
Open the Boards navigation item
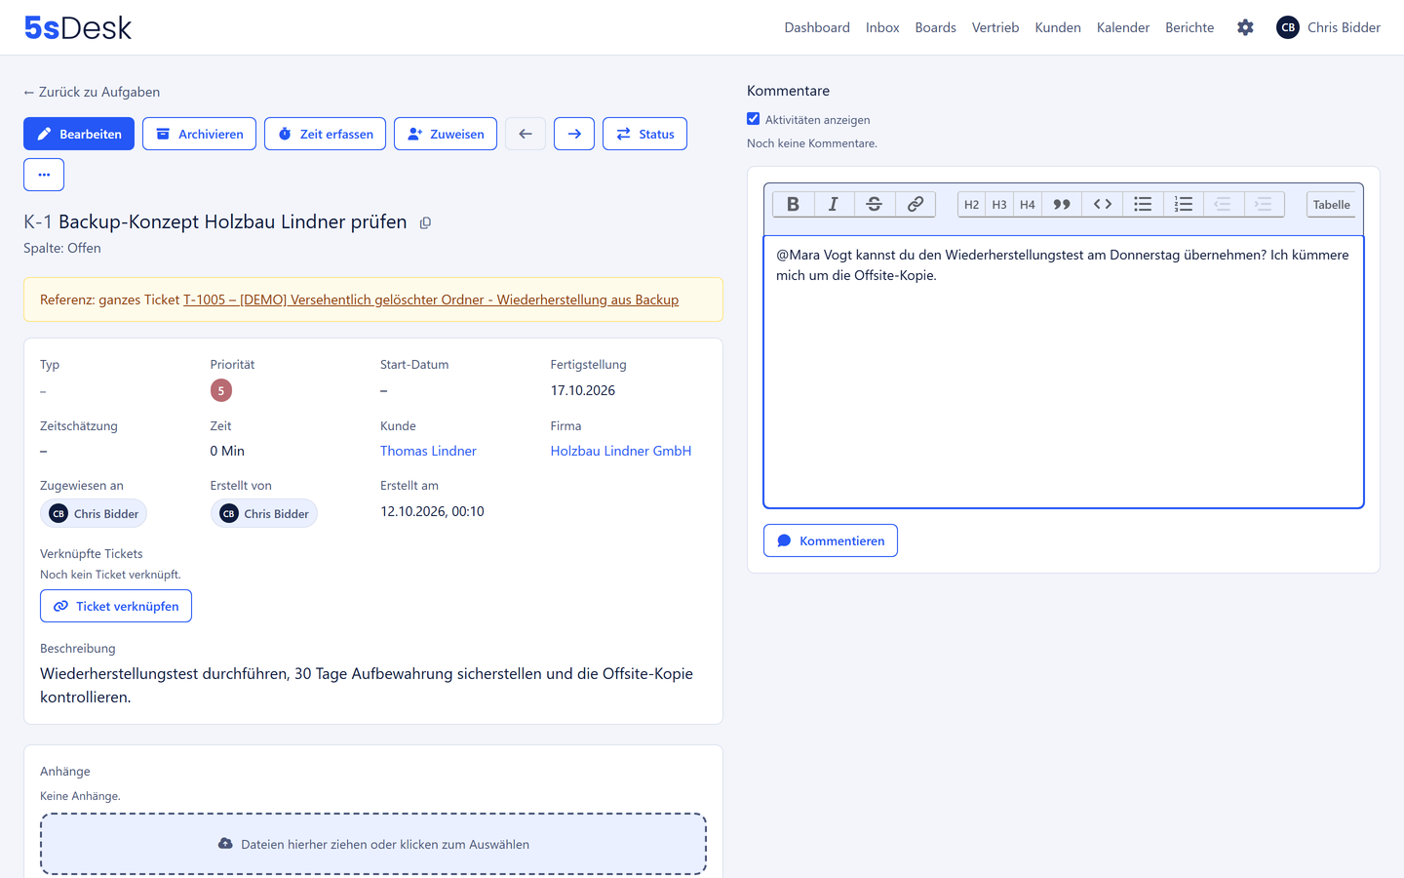click(935, 27)
